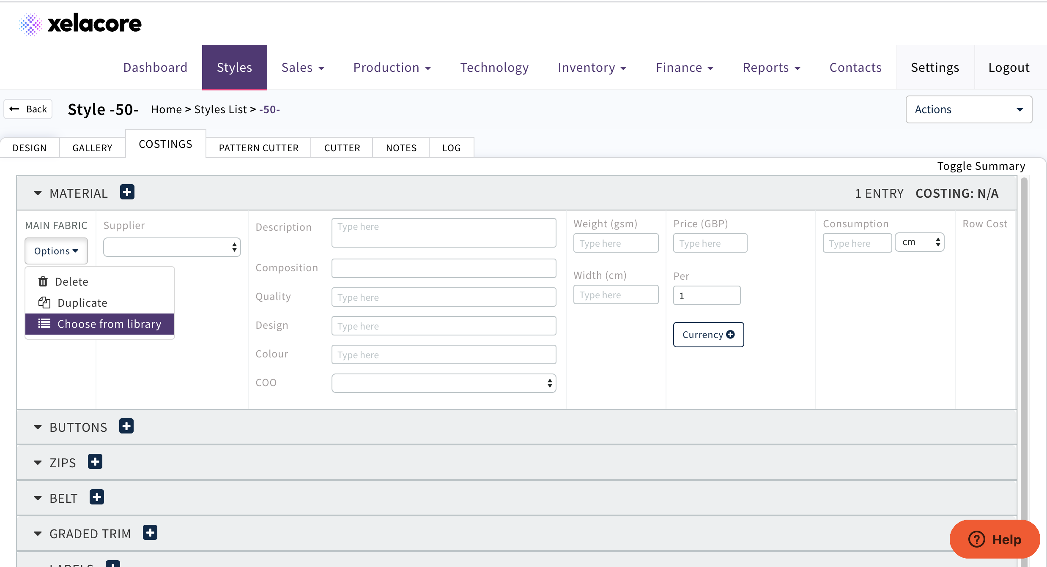The image size is (1047, 567).
Task: Switch to the Pattern Cutter tab
Action: point(258,148)
